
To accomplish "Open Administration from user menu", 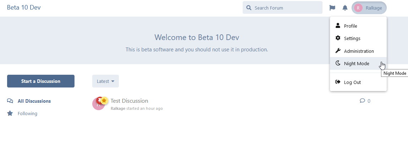I will pos(359,51).
